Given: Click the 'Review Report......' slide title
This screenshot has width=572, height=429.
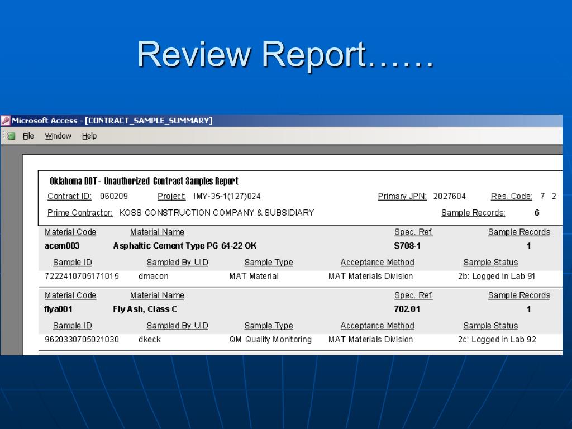Looking at the screenshot, I should coord(285,54).
